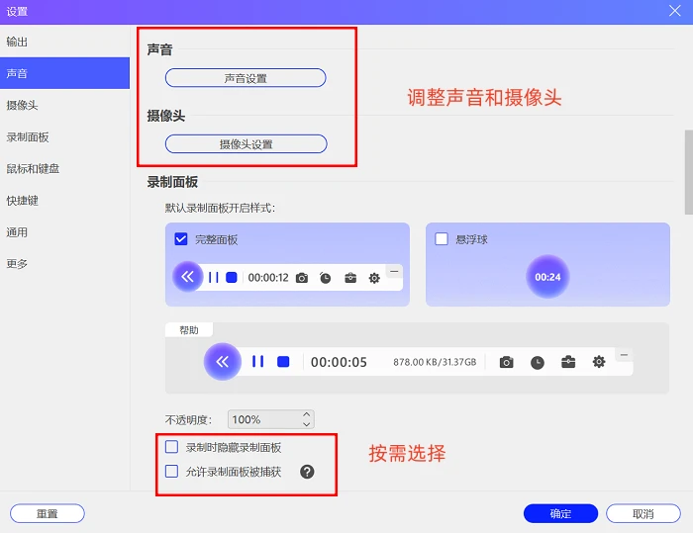Click the camera screenshot icon in help panel
This screenshot has height=533, width=693.
point(507,363)
